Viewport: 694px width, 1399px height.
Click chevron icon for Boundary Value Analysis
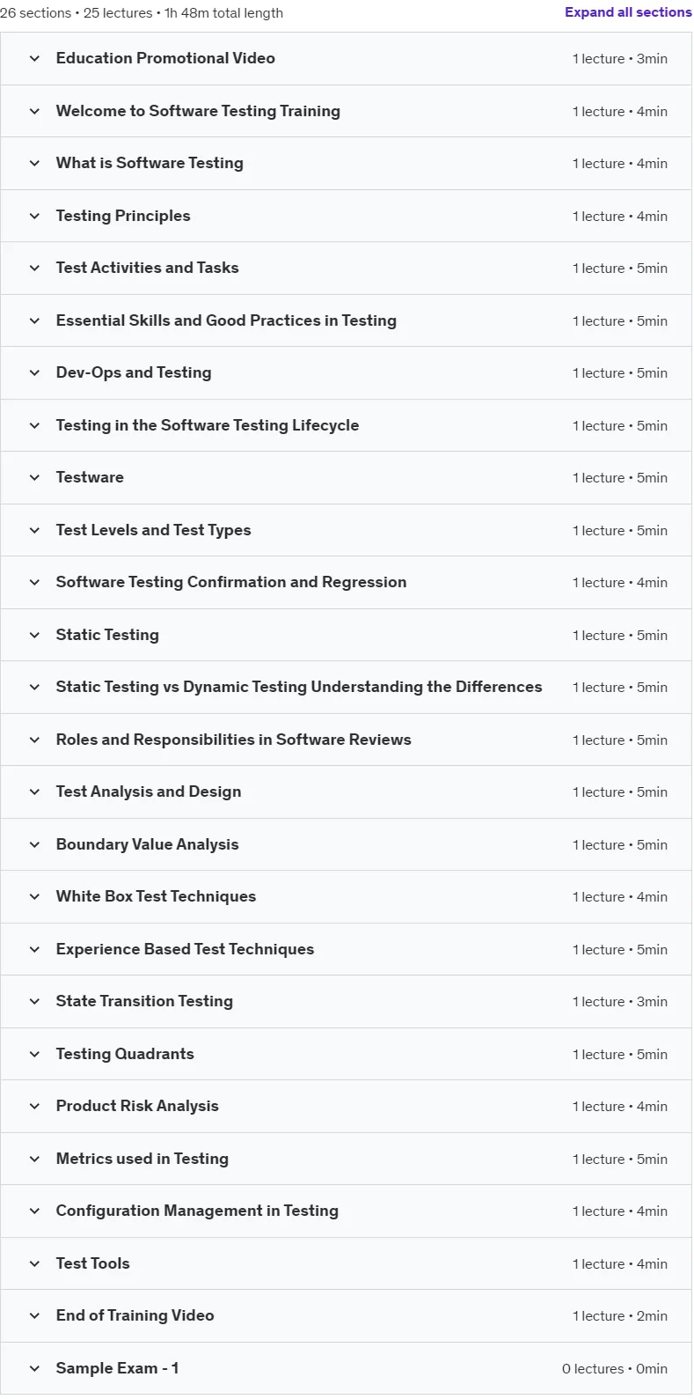tap(34, 845)
